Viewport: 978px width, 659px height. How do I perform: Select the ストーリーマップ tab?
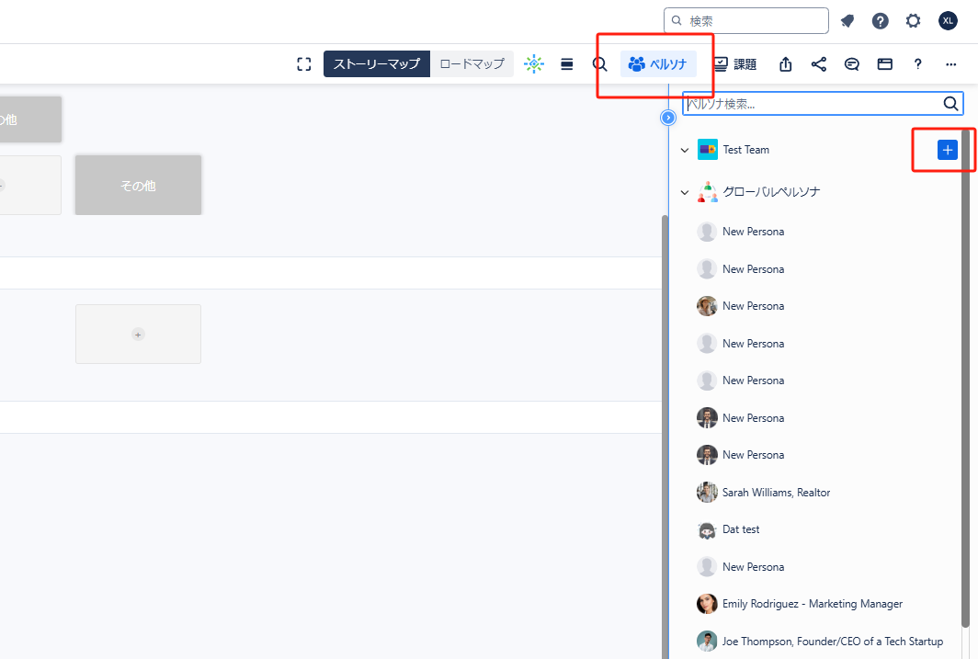(x=376, y=64)
